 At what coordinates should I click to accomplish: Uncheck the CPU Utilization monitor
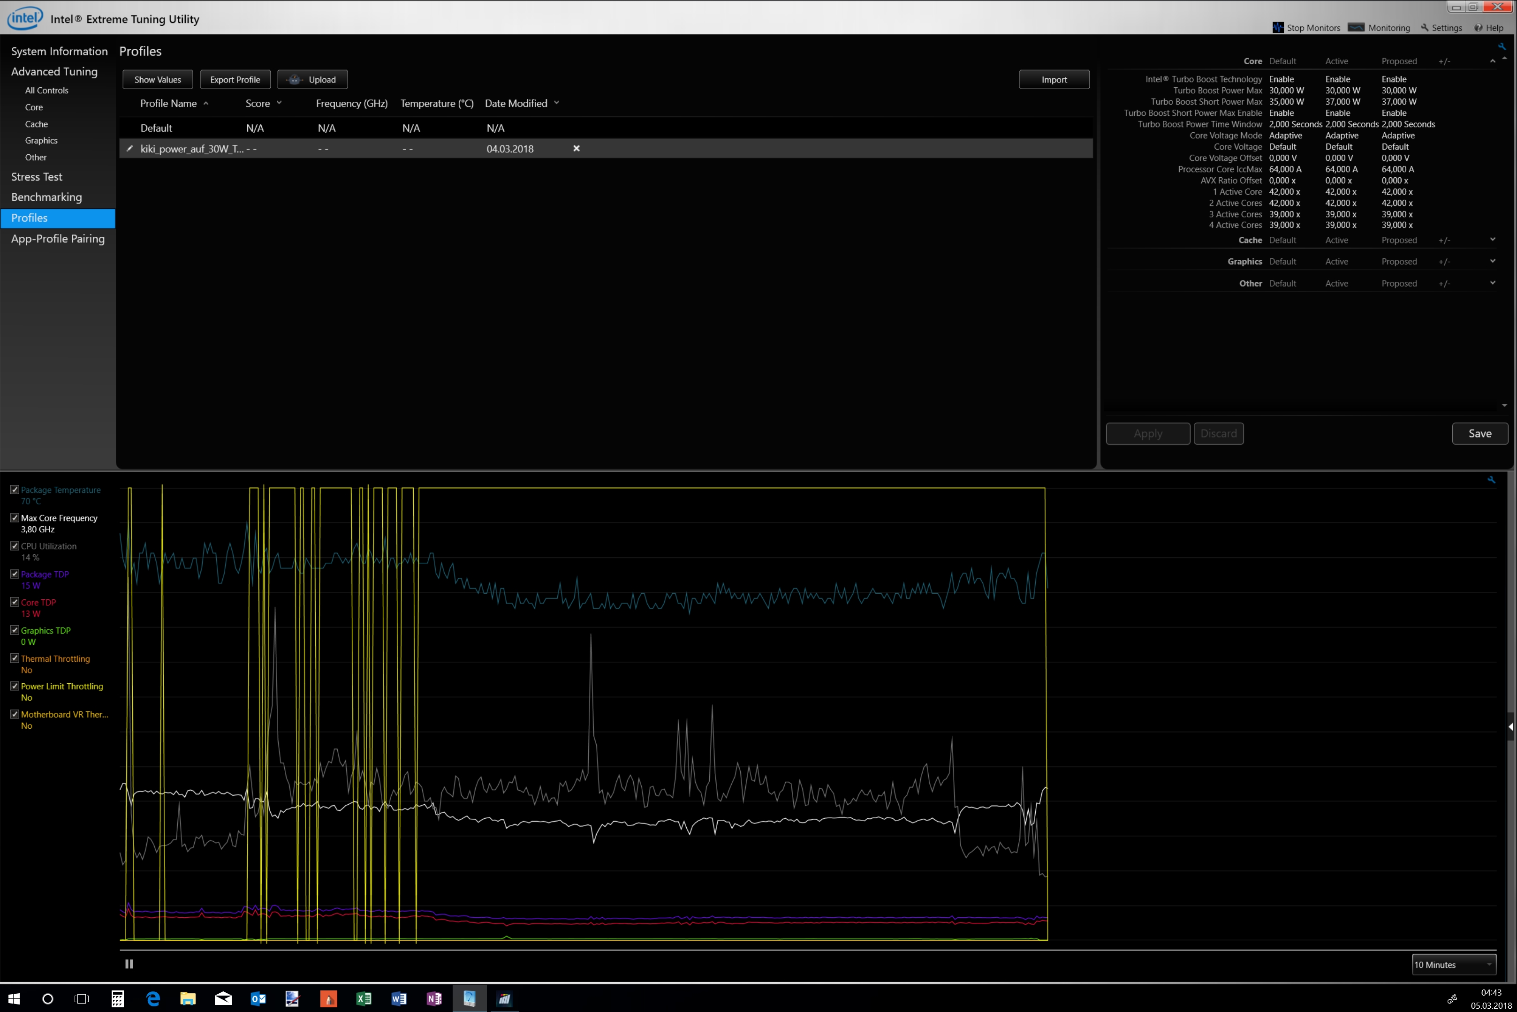(15, 546)
